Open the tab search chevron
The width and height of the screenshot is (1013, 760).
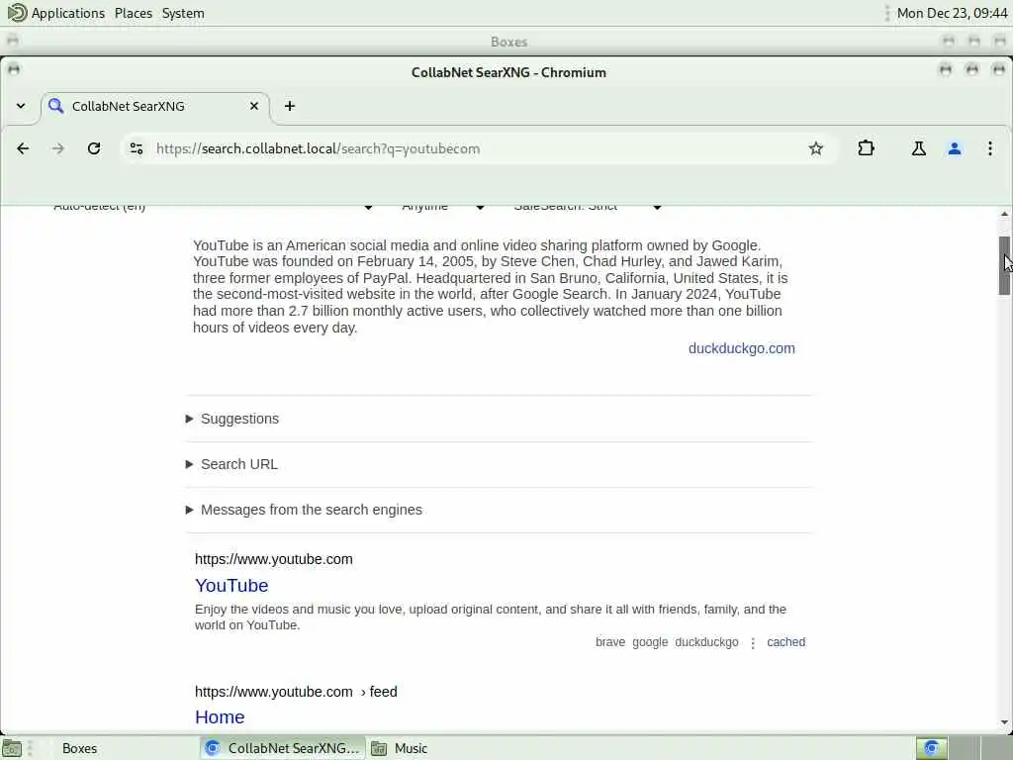21,106
